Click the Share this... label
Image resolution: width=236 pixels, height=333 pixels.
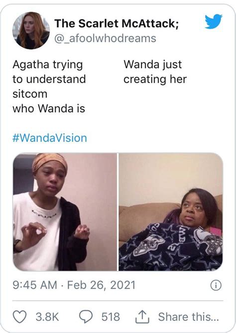tap(188, 317)
